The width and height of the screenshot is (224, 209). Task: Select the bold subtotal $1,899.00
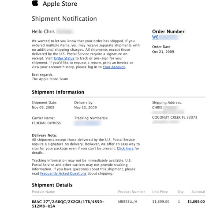pyautogui.click(x=196, y=202)
